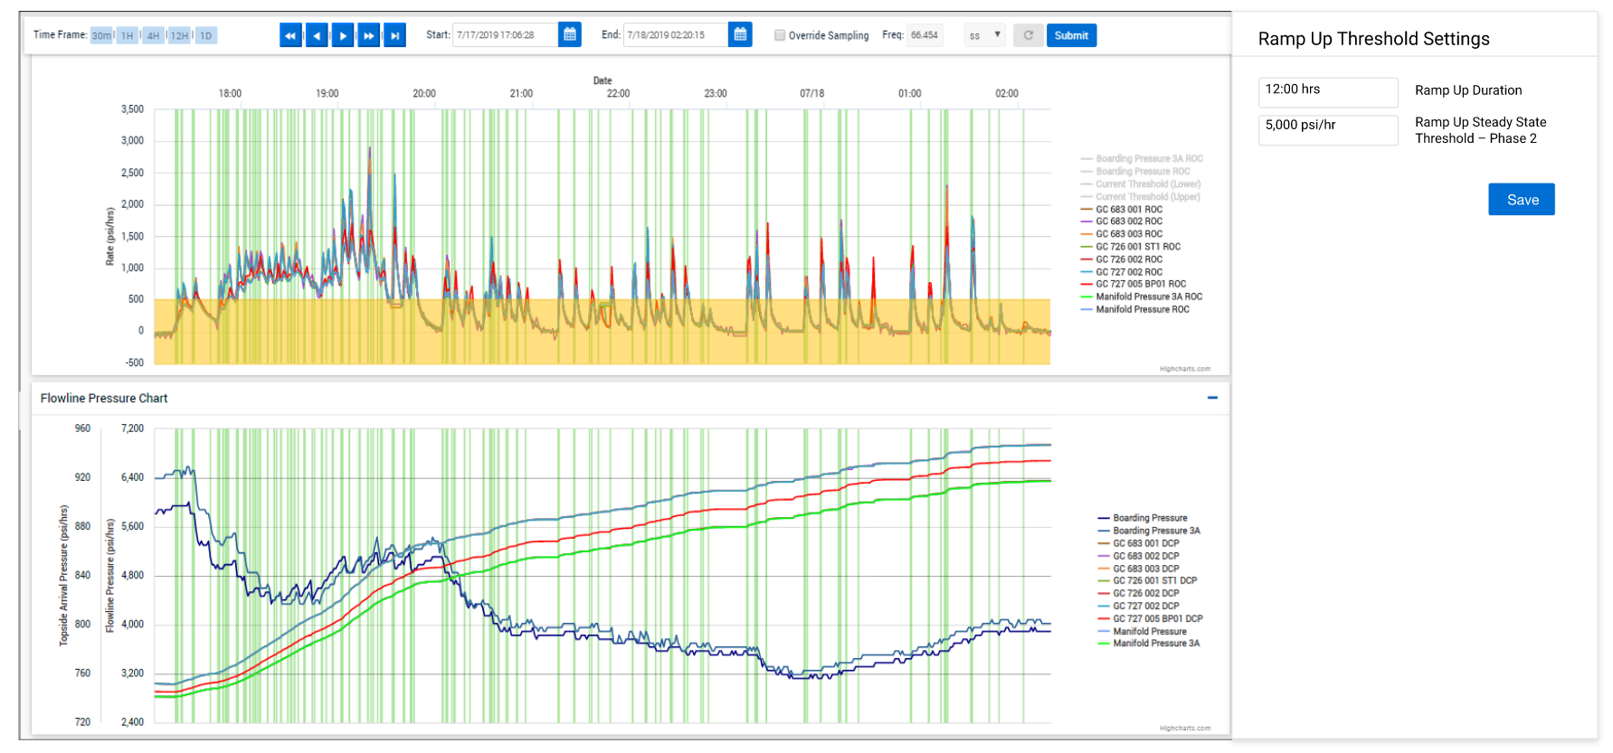Image resolution: width=1613 pixels, height=753 pixels.
Task: Toggle GC 683 002 ROC series
Action: [x=1122, y=221]
